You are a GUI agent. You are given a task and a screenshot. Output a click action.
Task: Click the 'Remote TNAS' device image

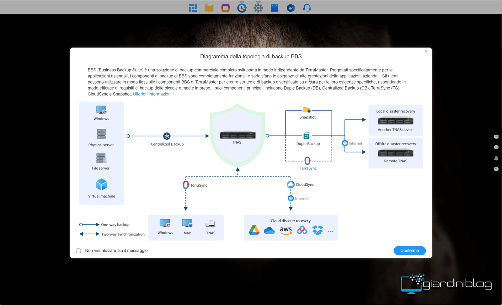pyautogui.click(x=396, y=153)
